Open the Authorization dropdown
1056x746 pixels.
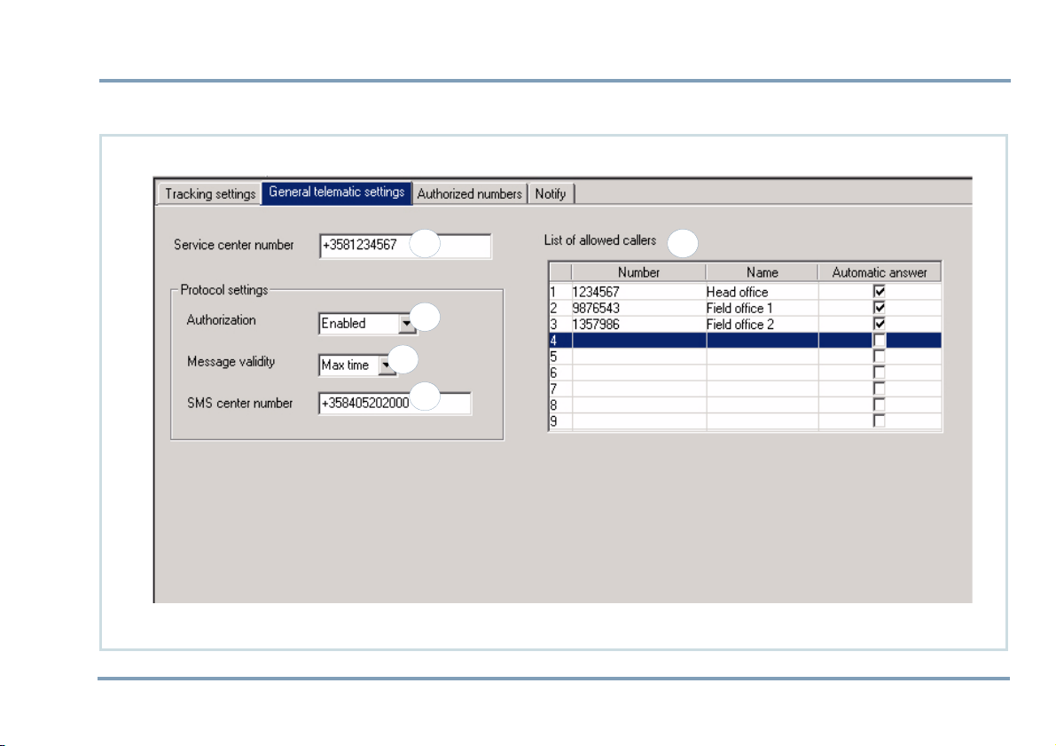(406, 325)
